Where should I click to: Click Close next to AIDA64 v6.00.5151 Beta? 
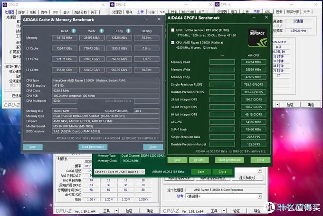(x=222, y=172)
